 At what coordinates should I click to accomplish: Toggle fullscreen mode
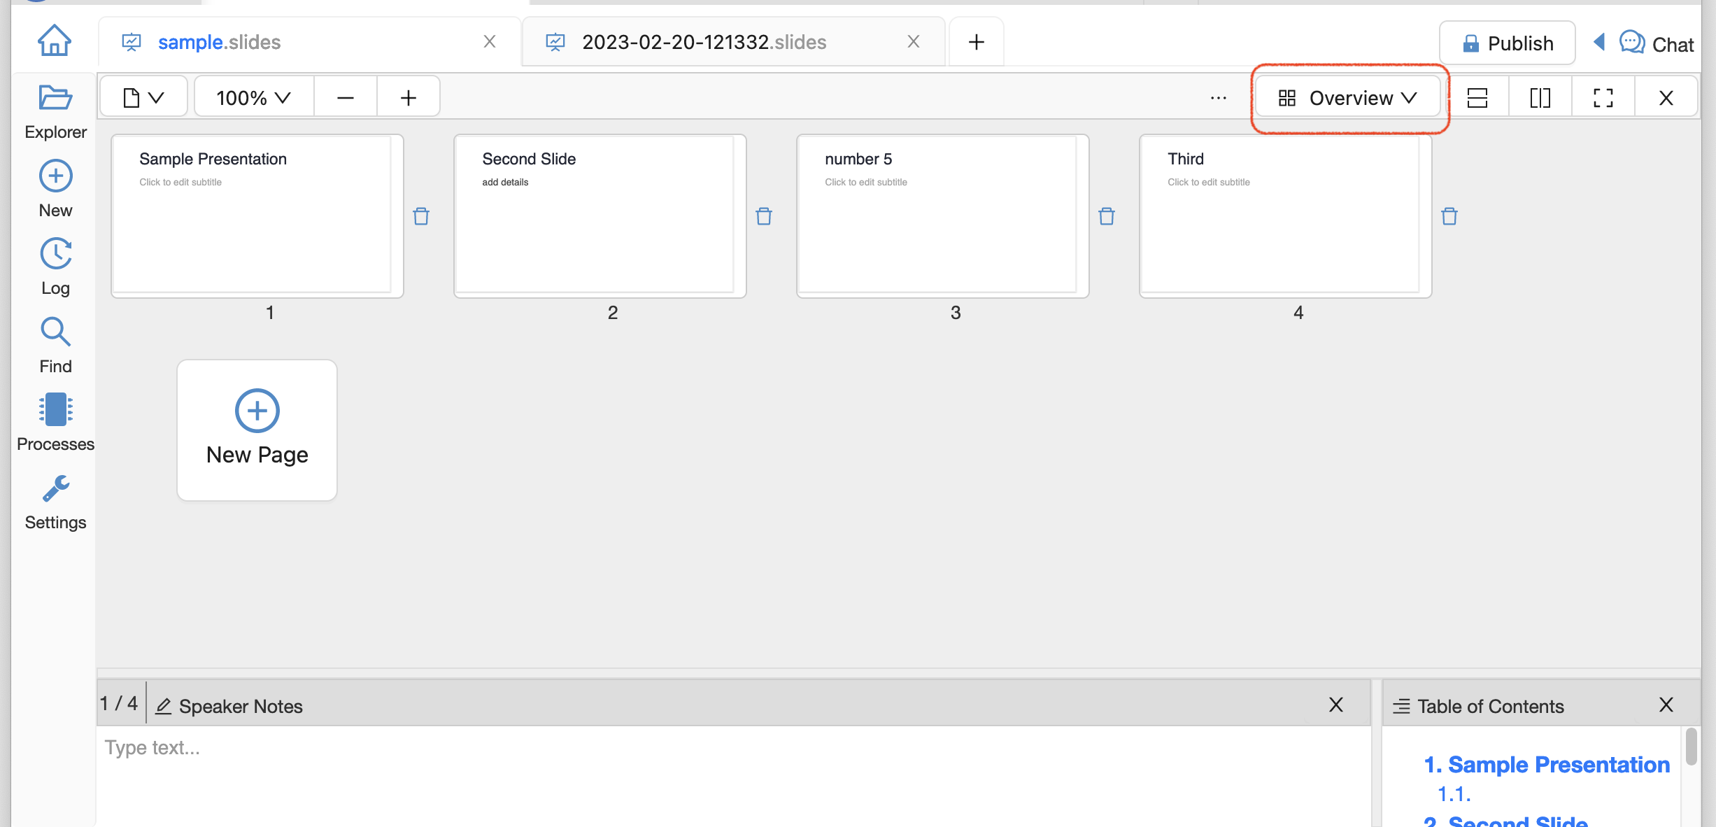pyautogui.click(x=1603, y=97)
